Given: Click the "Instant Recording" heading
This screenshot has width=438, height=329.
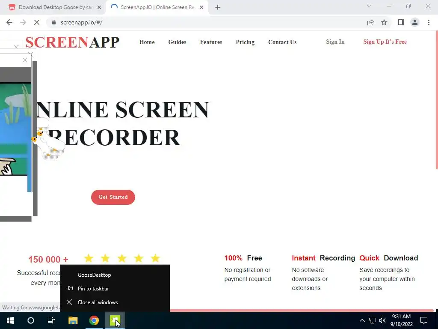Looking at the screenshot, I should (323, 258).
